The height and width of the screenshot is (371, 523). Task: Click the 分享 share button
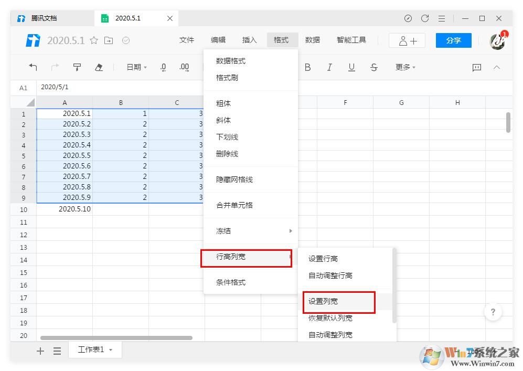453,40
